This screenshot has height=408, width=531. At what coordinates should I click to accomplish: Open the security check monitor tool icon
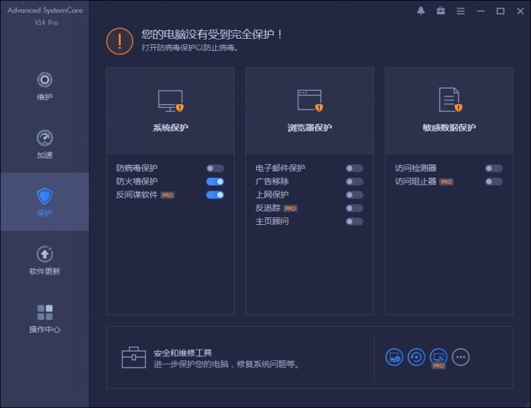(394, 356)
